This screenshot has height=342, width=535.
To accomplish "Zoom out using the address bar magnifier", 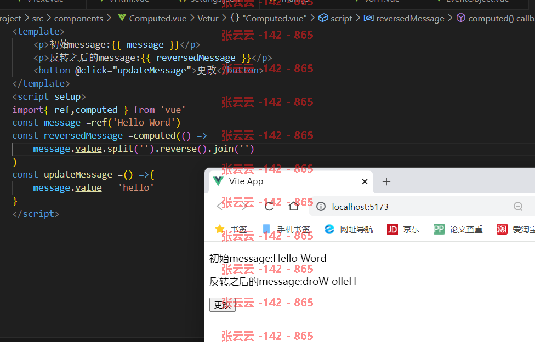I will point(518,207).
